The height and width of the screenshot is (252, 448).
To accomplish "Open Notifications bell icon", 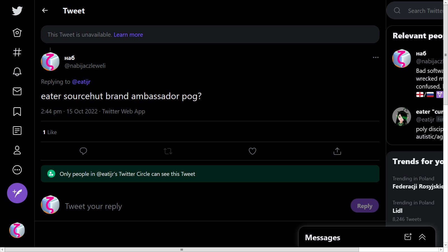I will [17, 72].
